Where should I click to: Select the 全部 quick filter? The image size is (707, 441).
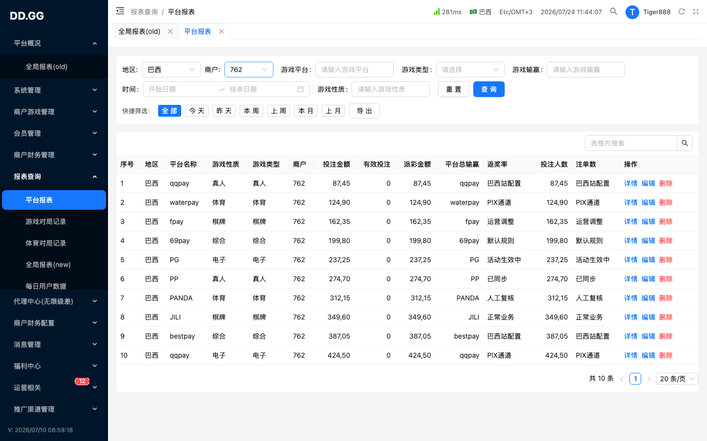coord(169,111)
